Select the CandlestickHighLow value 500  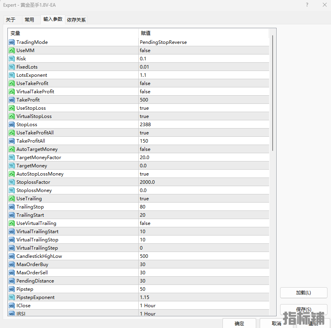[144, 256]
